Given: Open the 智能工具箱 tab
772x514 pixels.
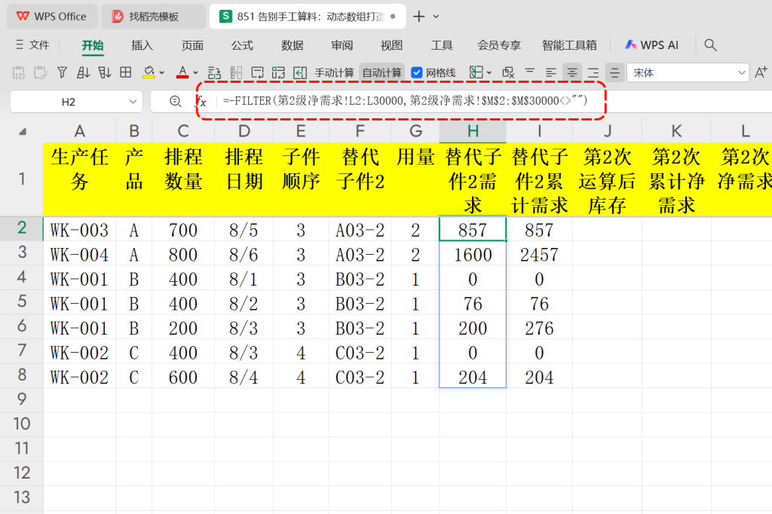Looking at the screenshot, I should 569,45.
